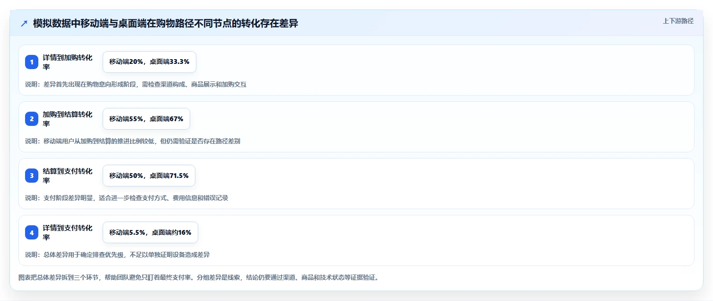Click the number 4 step badge
Viewport: 713px width, 301px height.
pos(32,232)
